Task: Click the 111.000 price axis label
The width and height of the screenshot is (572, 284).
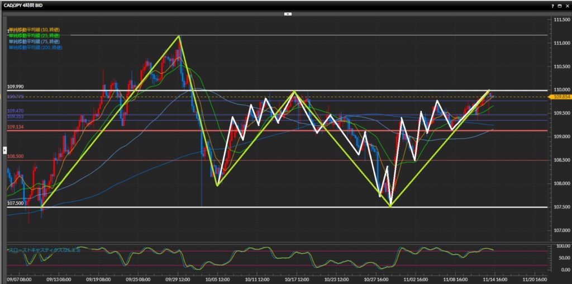Action: click(x=560, y=43)
